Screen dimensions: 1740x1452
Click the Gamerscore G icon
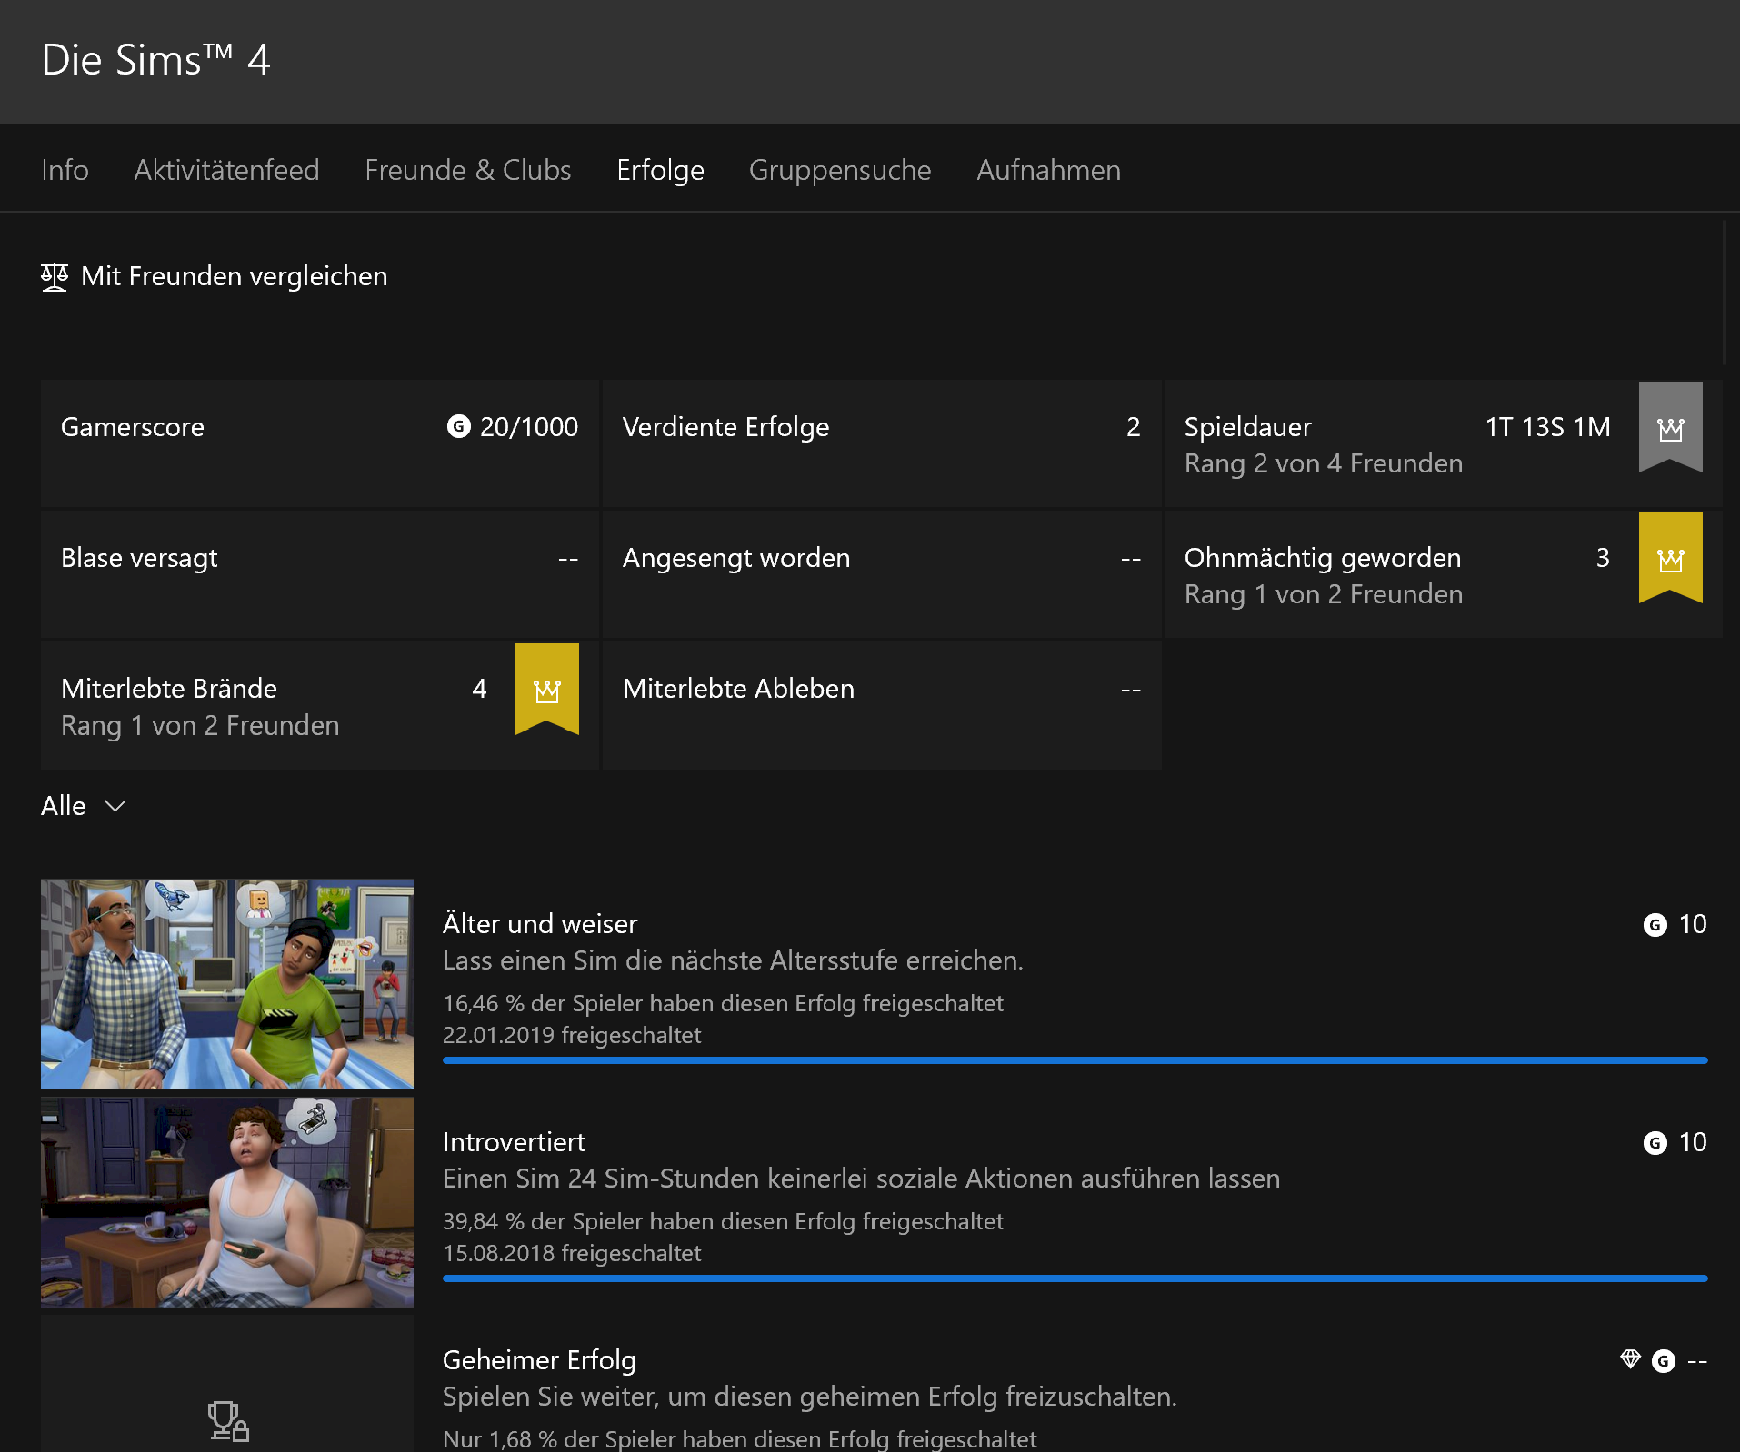click(459, 426)
